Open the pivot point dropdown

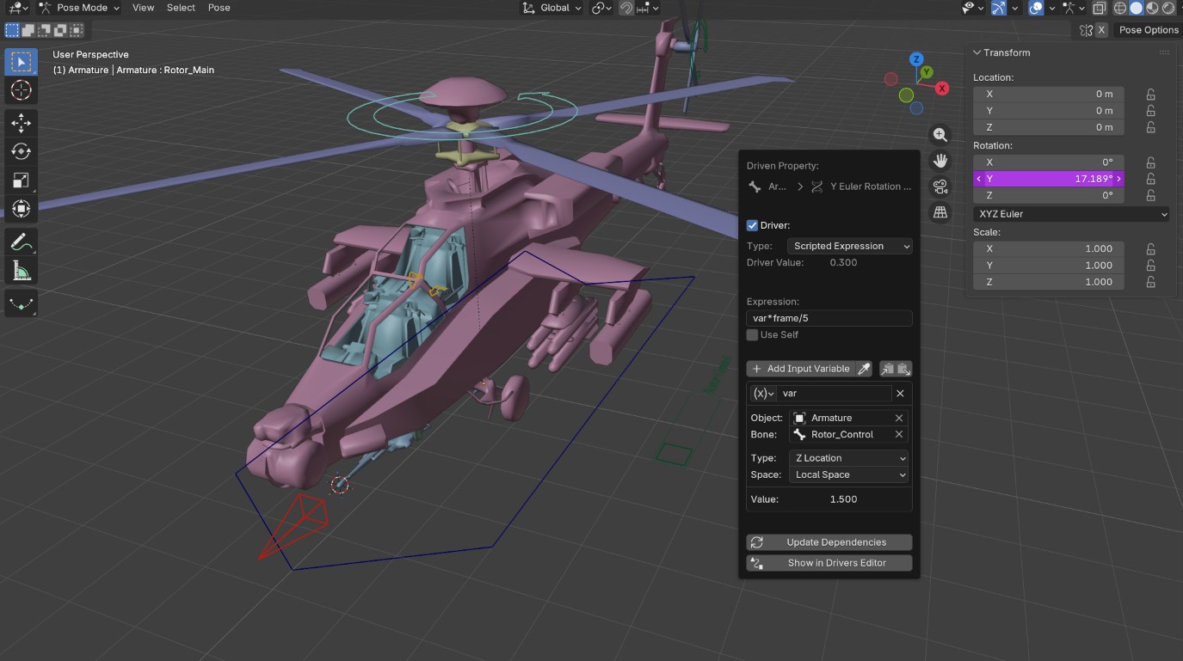[x=602, y=8]
